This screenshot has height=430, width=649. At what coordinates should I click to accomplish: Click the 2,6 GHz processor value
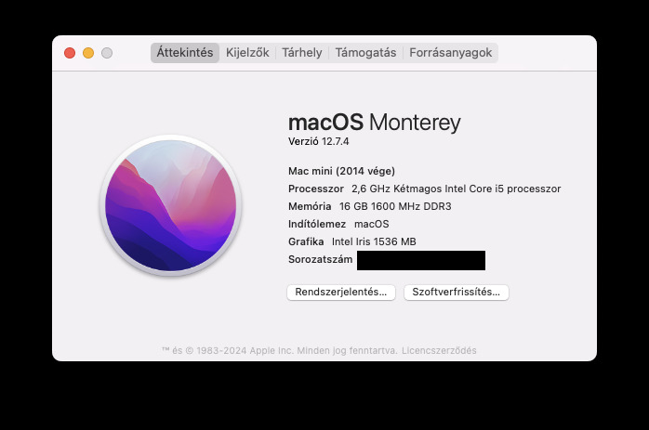click(x=457, y=189)
